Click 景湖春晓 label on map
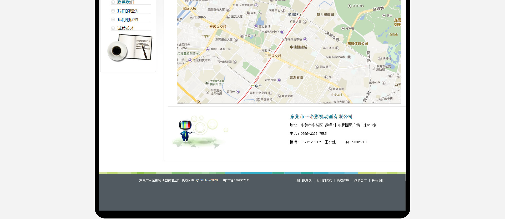This screenshot has width=505, height=219. [x=296, y=78]
